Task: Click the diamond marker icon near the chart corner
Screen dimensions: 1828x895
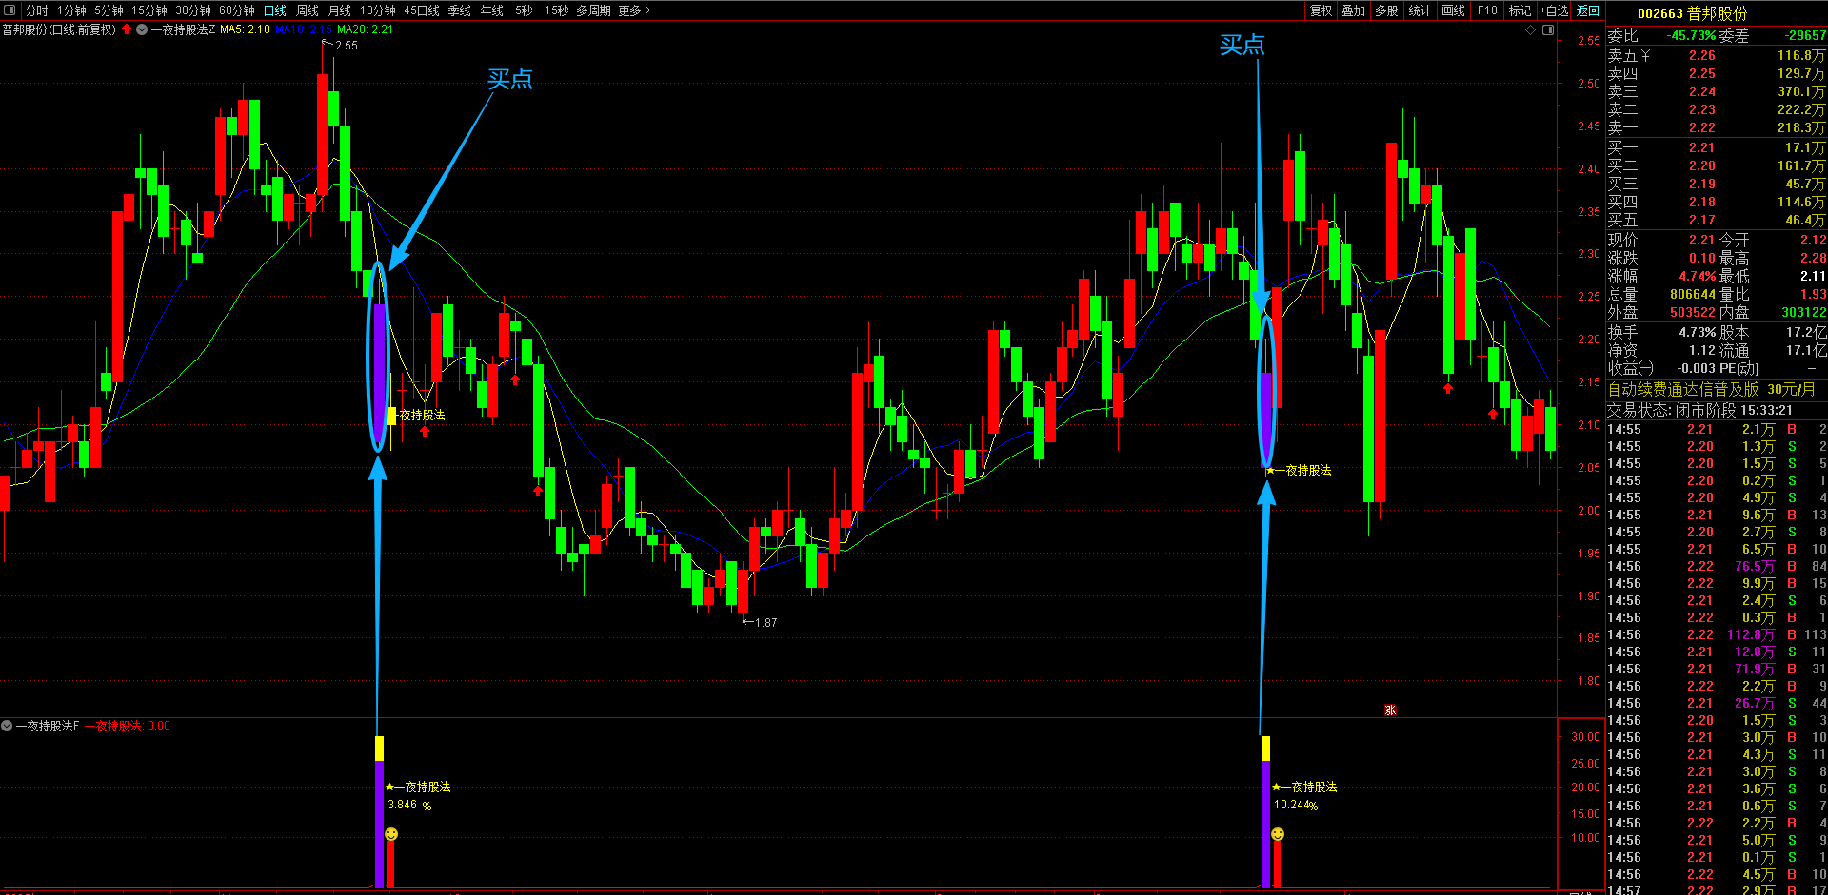Action: pos(1531,30)
